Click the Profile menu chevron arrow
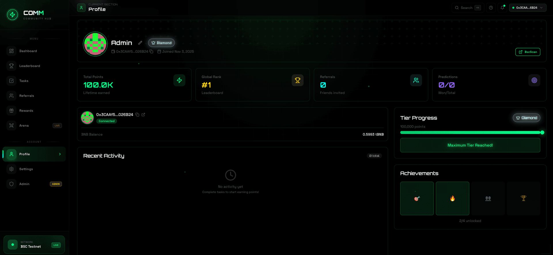Image resolution: width=553 pixels, height=255 pixels. (60, 154)
